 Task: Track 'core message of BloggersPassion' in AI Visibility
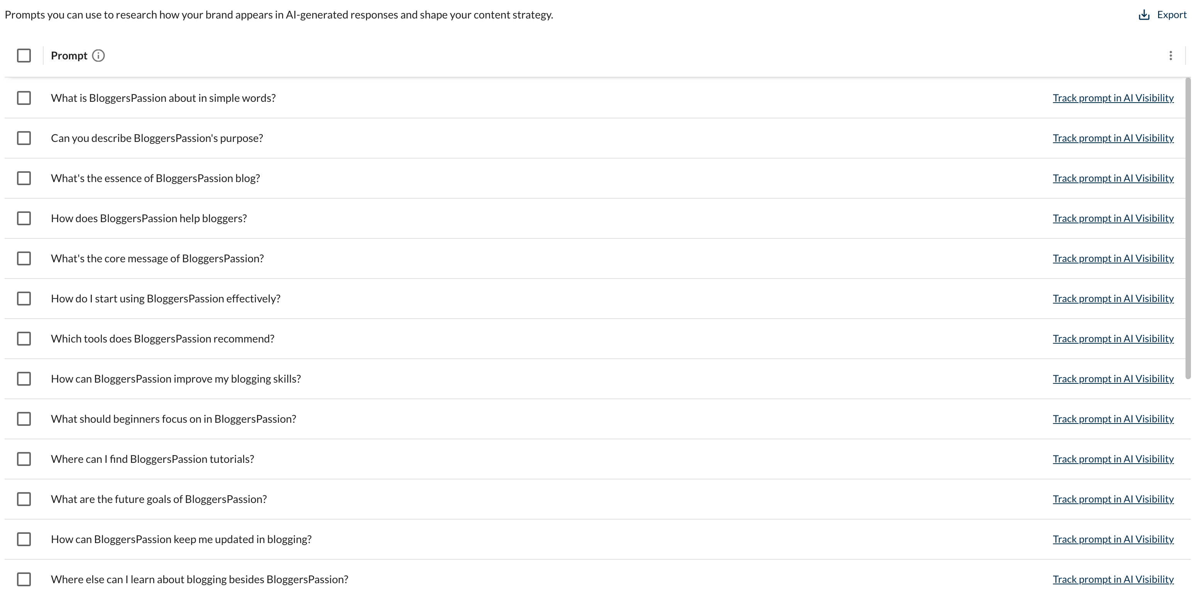1113,258
